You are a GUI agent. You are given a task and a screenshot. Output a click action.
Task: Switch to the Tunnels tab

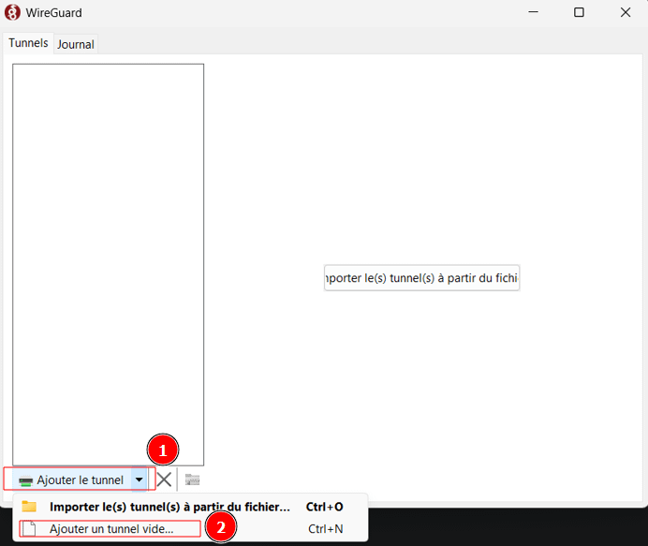coord(28,43)
